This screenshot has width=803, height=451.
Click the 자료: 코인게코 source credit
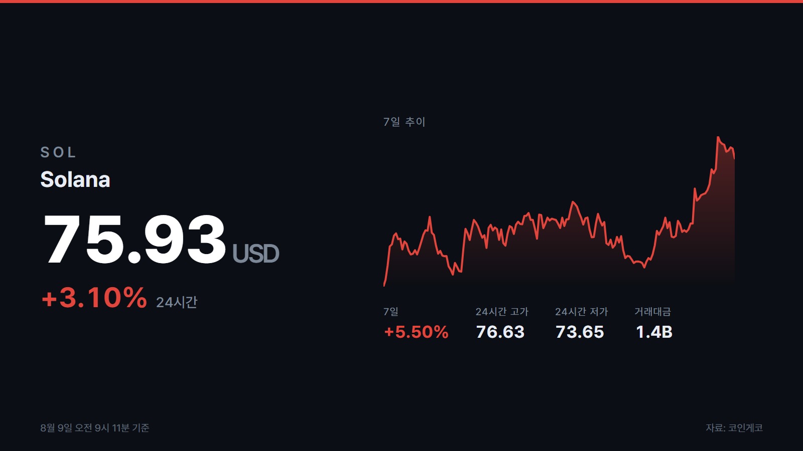click(x=734, y=428)
